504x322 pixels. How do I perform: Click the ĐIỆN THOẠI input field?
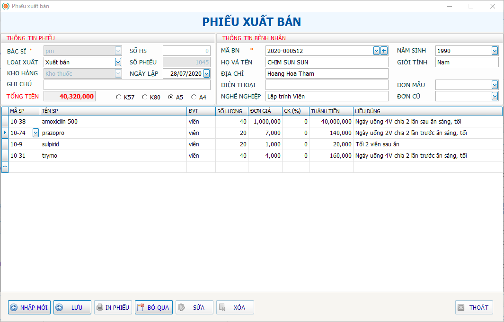(327, 85)
